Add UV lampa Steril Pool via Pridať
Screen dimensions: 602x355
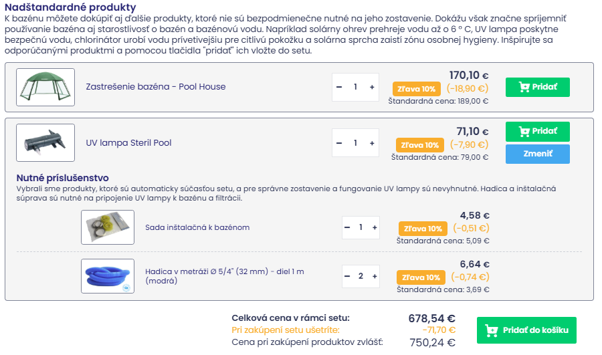tap(537, 131)
